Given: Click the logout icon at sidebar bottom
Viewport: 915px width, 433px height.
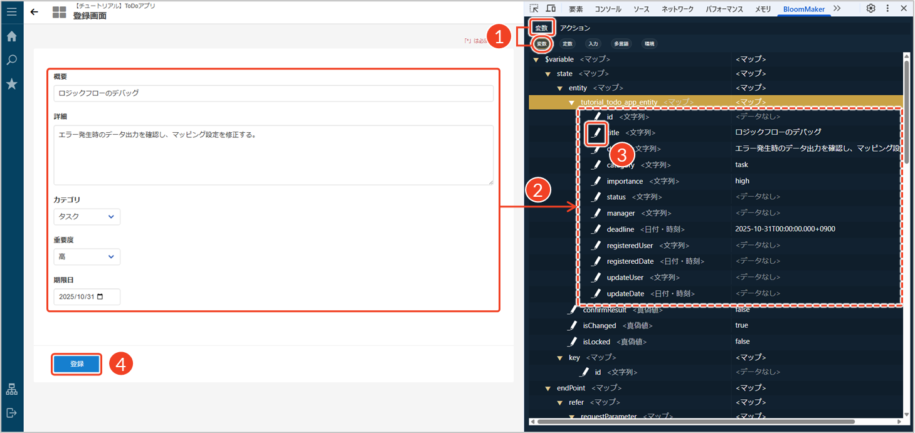Looking at the screenshot, I should point(11,412).
